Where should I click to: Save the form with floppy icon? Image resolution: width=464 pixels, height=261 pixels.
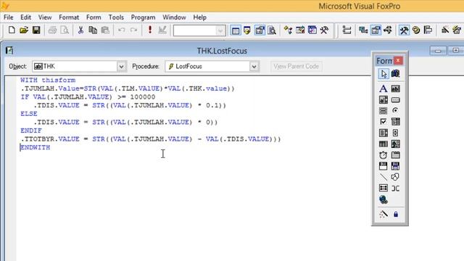point(36,30)
